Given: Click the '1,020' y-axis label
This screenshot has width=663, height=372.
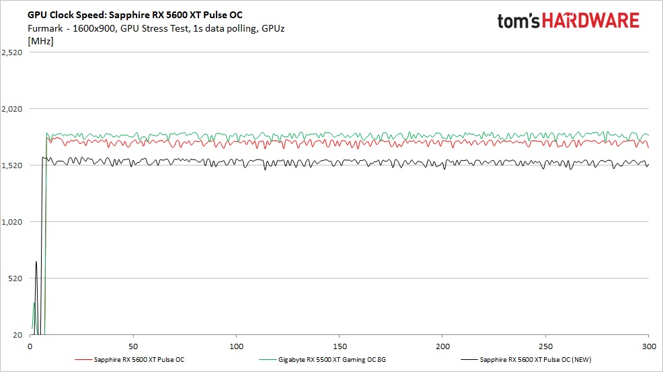Looking at the screenshot, I should tap(12, 222).
